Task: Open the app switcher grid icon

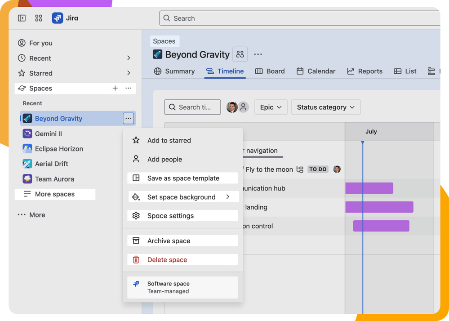Action: pyautogui.click(x=39, y=18)
